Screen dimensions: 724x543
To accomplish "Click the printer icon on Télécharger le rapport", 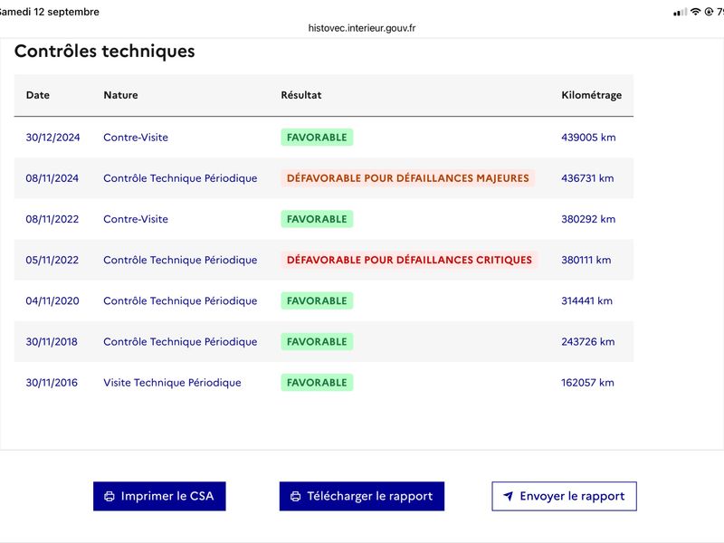I will (x=296, y=496).
